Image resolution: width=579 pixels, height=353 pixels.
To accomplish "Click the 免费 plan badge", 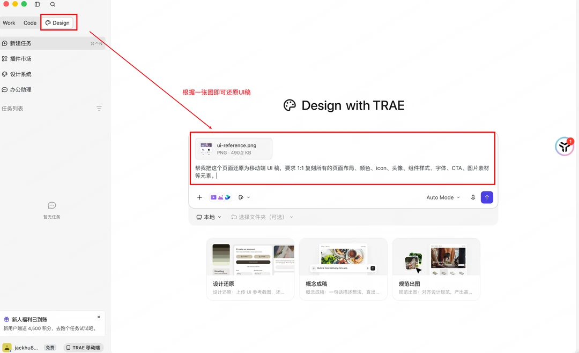I will (50, 348).
